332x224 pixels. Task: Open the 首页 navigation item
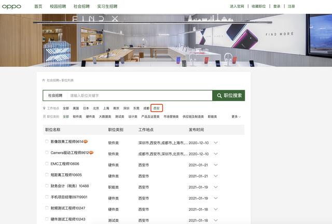[38, 7]
